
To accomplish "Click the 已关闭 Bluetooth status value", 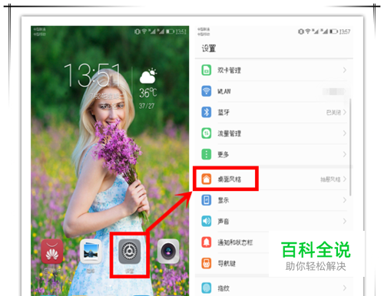I will 333,112.
